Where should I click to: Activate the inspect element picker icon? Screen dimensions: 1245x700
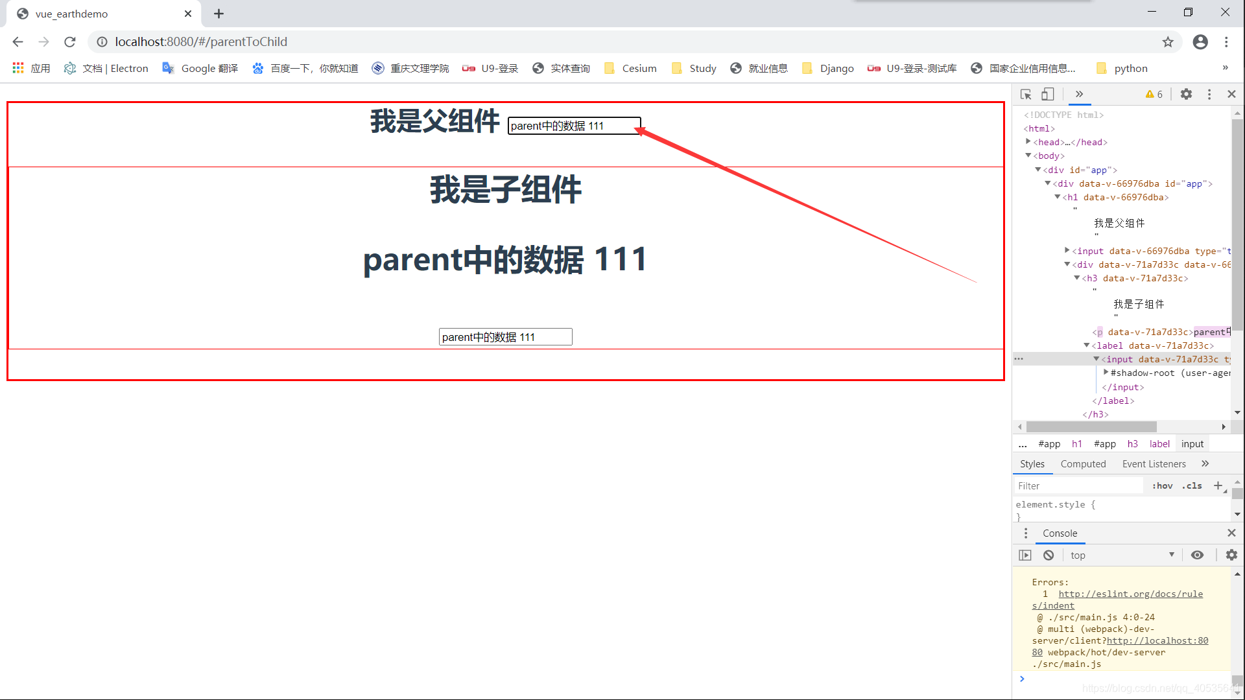pyautogui.click(x=1026, y=95)
